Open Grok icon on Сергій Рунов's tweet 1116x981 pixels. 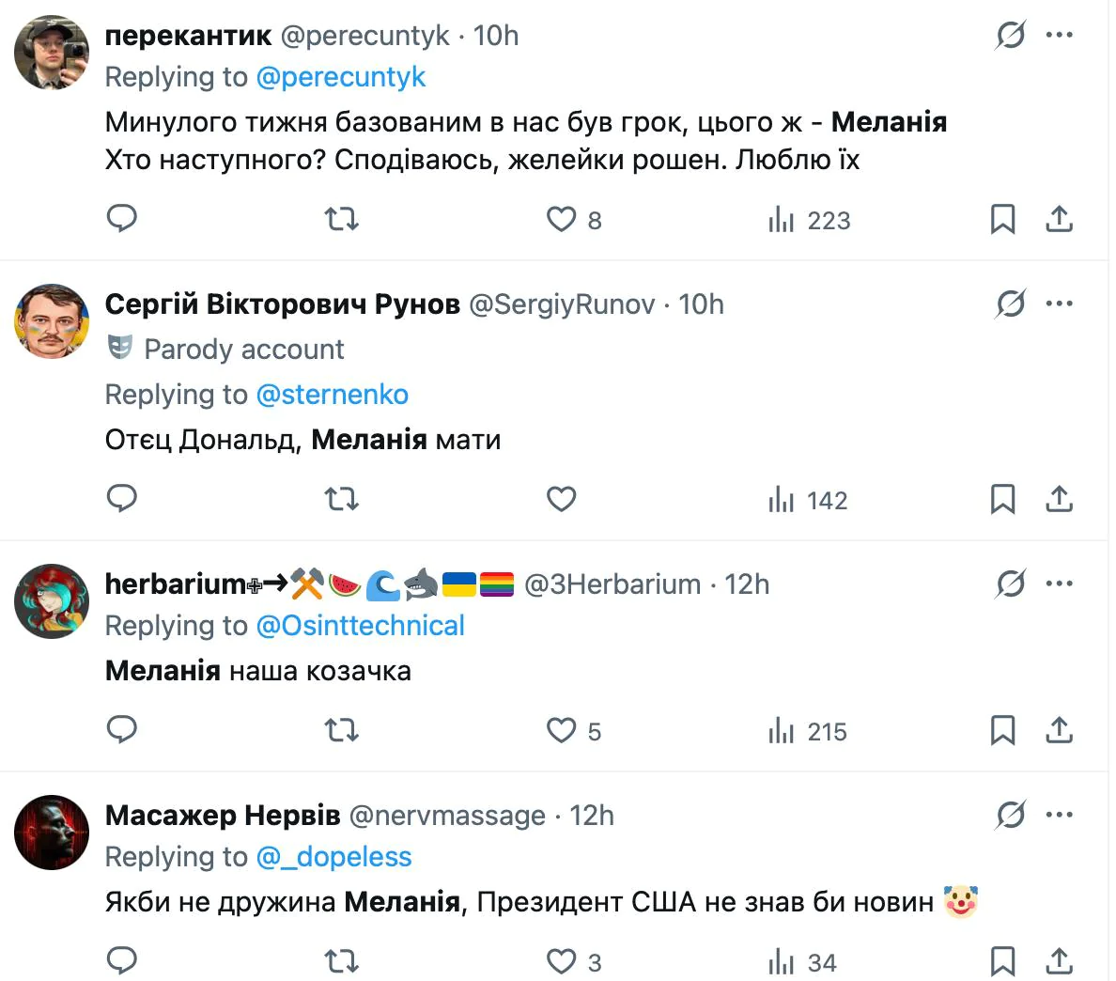(x=1010, y=304)
